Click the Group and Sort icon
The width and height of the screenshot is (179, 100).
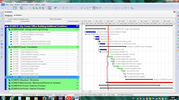tap(71, 8)
